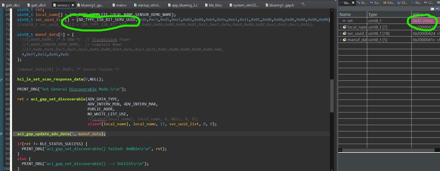Screen dimensions: 440x171
Task: Sort variables by Type column header
Action: click(389, 14)
